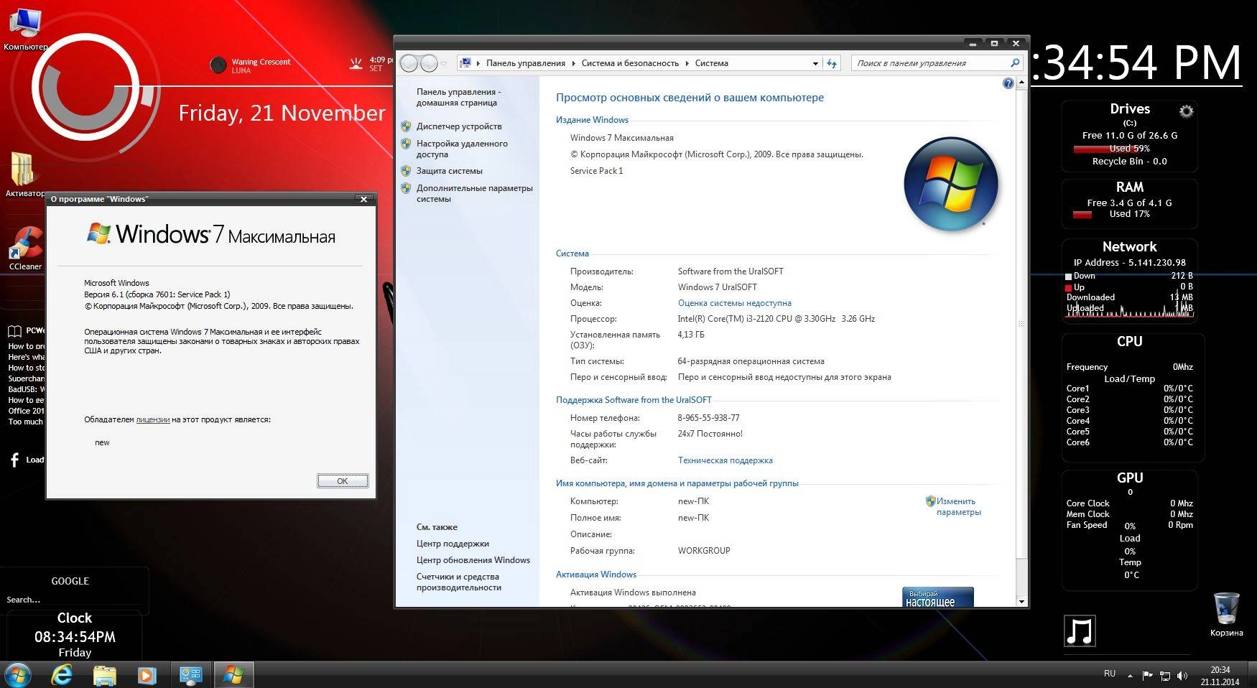Refresh the control panel address bar
Screen dimensions: 1257x688
[x=832, y=63]
